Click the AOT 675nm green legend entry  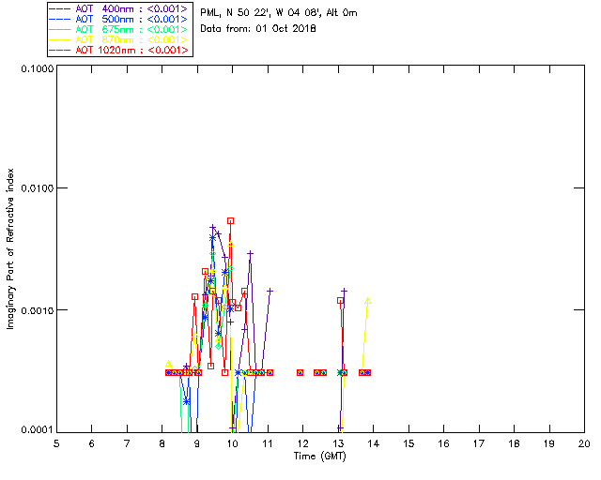click(x=120, y=29)
